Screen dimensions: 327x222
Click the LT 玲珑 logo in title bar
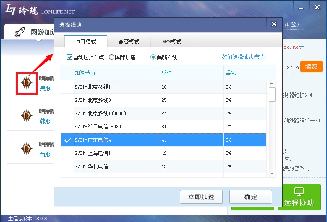22,10
